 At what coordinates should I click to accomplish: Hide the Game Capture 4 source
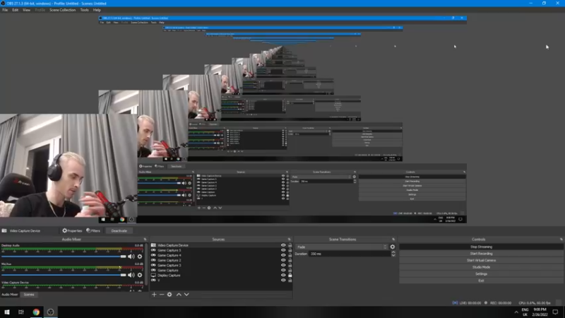(x=283, y=255)
